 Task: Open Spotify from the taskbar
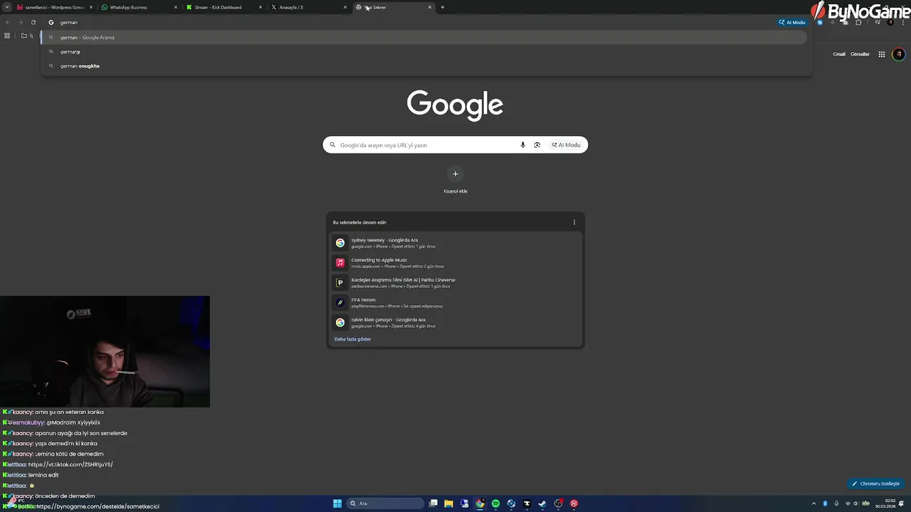coord(496,503)
